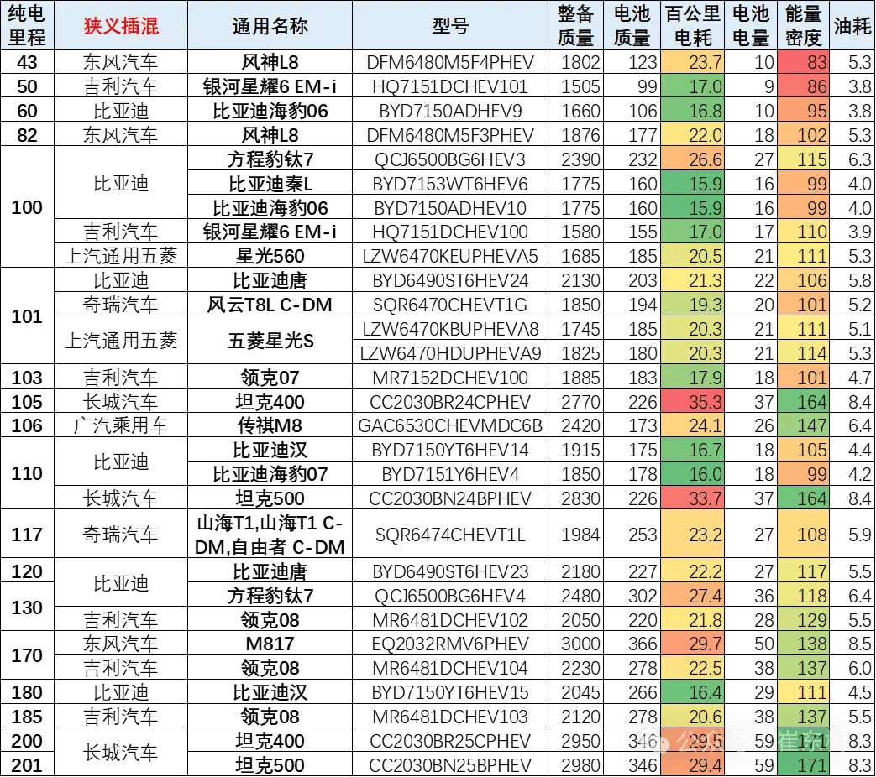
Task: Click the 整备质量 header cell
Action: coord(575,25)
